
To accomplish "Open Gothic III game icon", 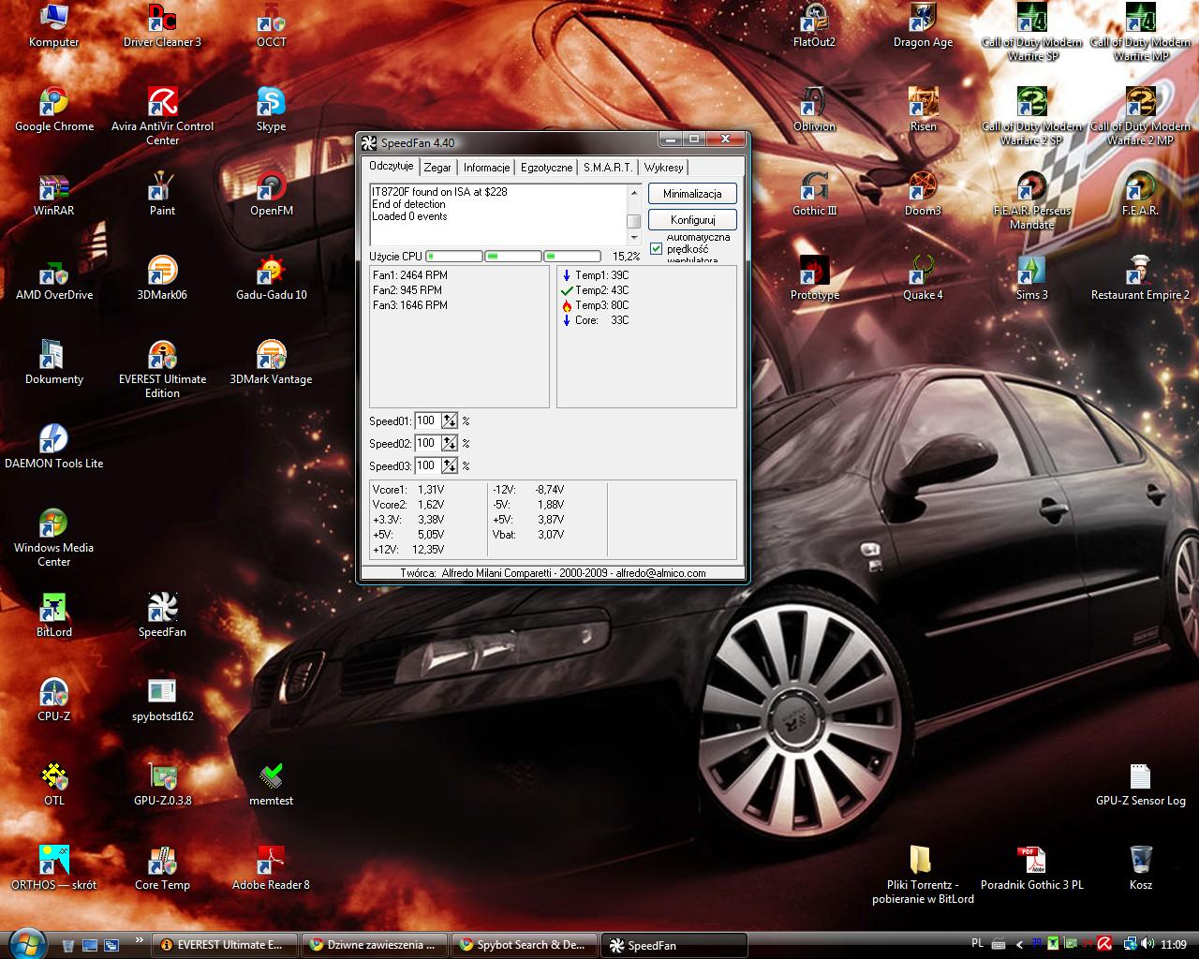I will [814, 194].
